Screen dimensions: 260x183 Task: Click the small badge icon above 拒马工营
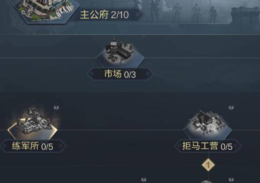click(x=231, y=108)
